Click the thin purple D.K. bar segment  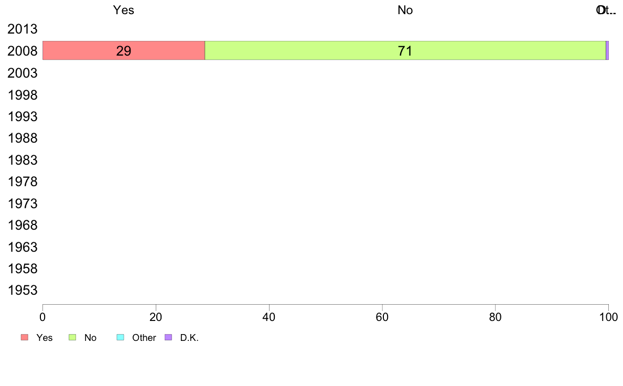tap(607, 50)
